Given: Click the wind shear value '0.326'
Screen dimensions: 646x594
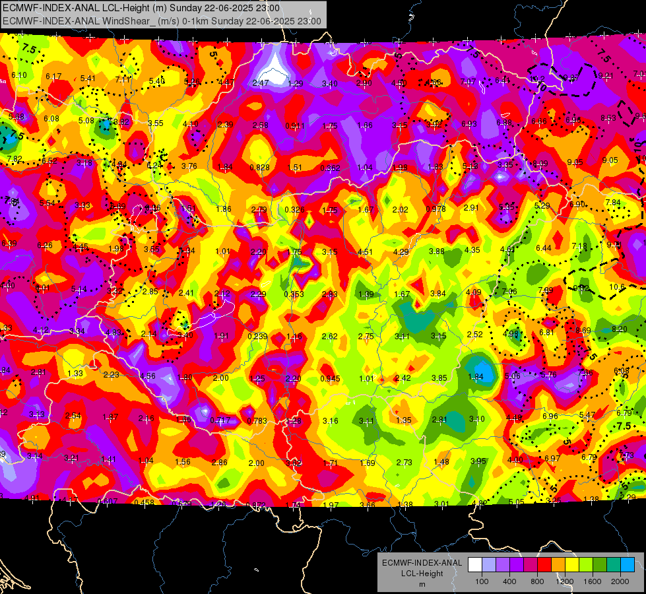Looking at the screenshot, I should pos(294,209).
